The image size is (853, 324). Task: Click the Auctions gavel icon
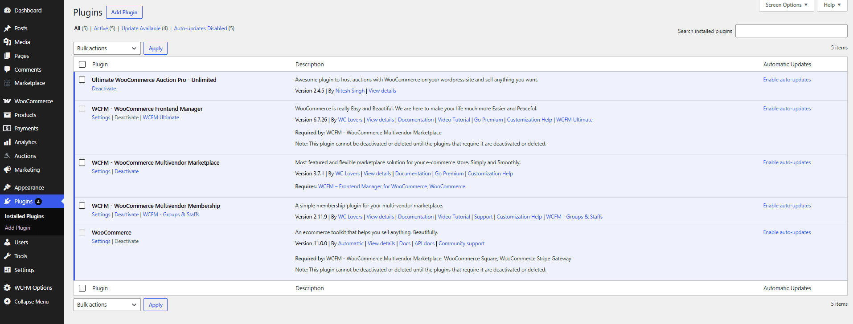click(7, 156)
